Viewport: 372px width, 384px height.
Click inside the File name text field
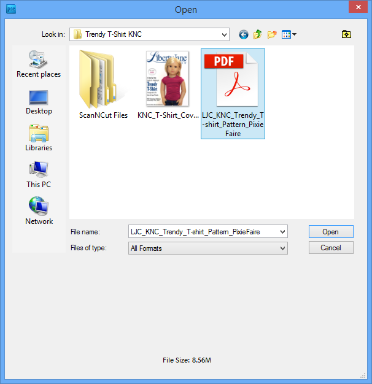point(203,232)
